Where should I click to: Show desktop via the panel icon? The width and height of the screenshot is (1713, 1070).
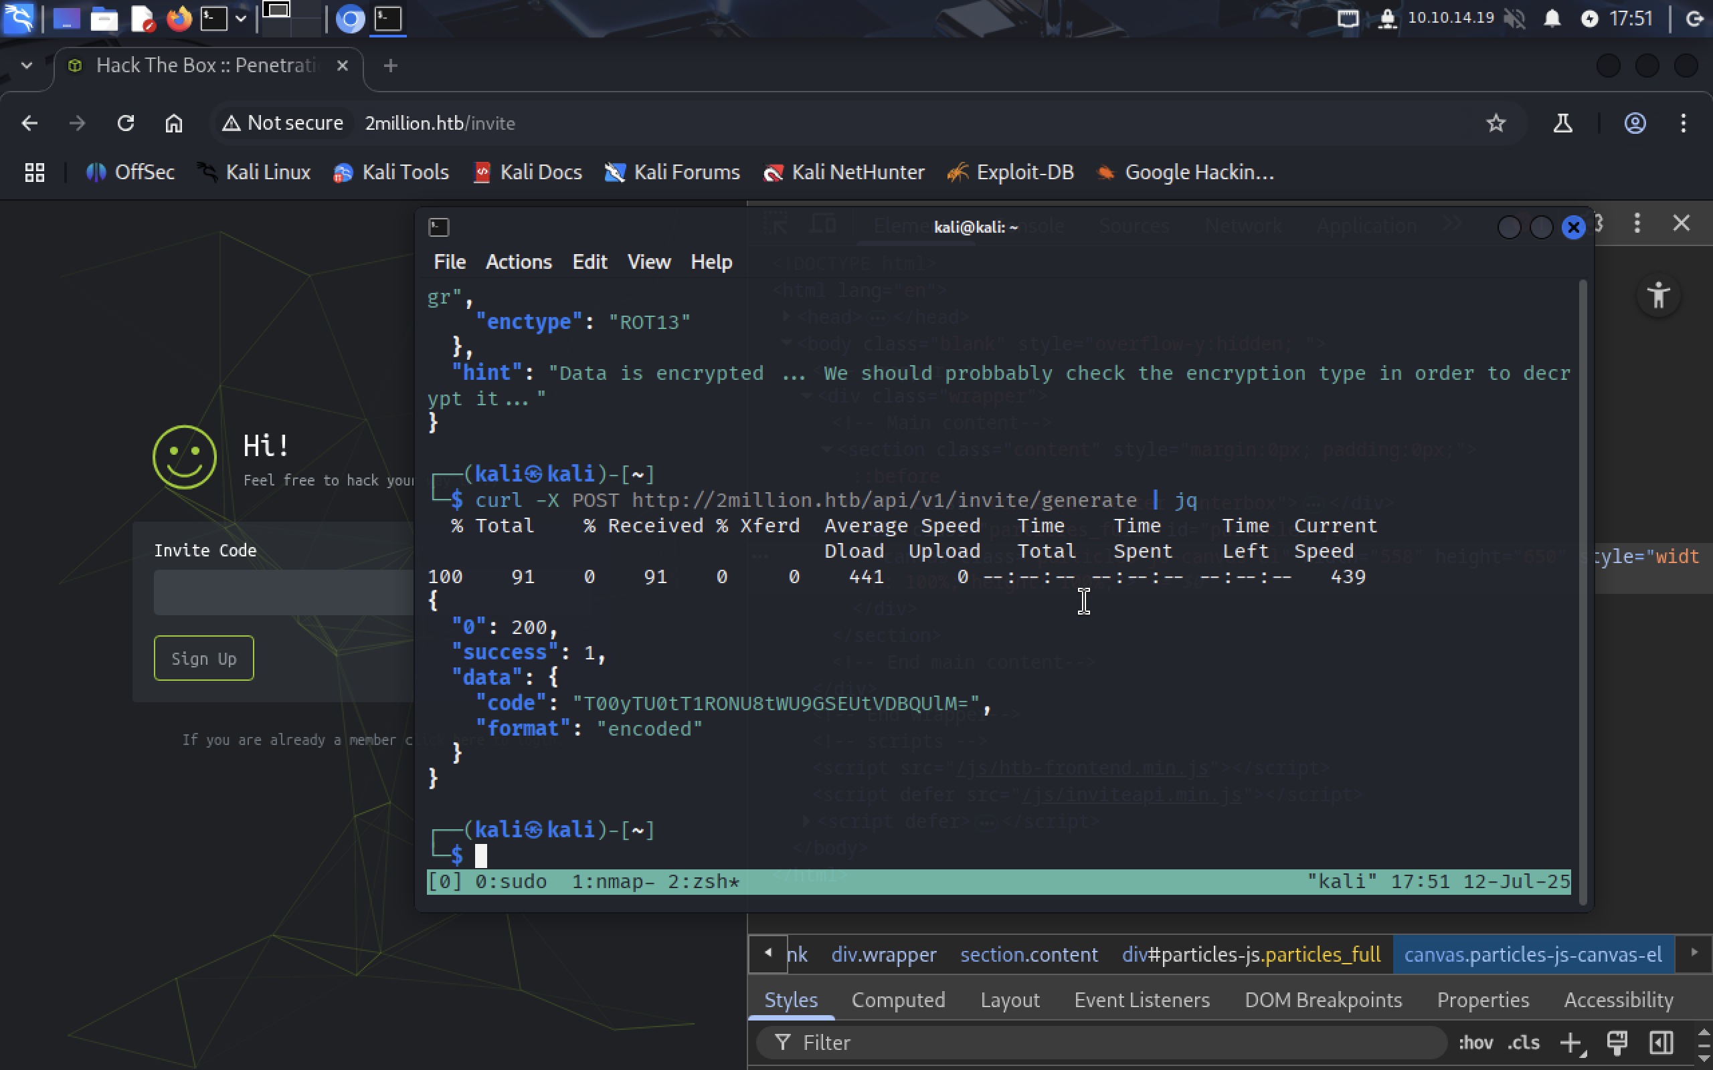[66, 19]
